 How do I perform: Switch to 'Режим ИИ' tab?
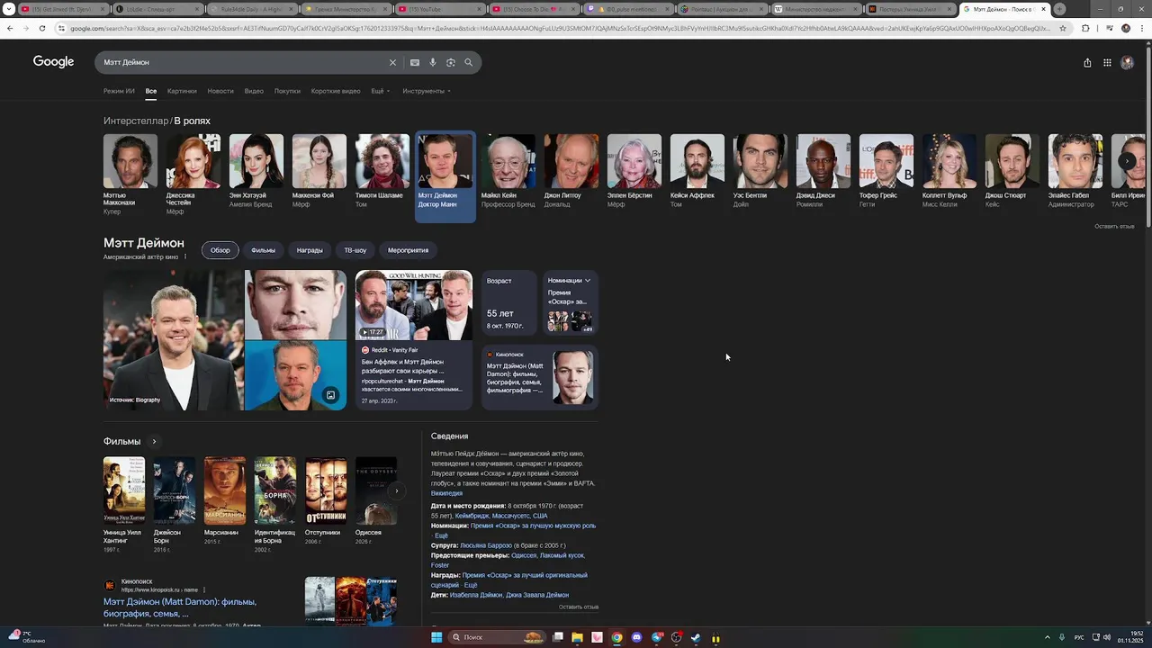point(119,91)
